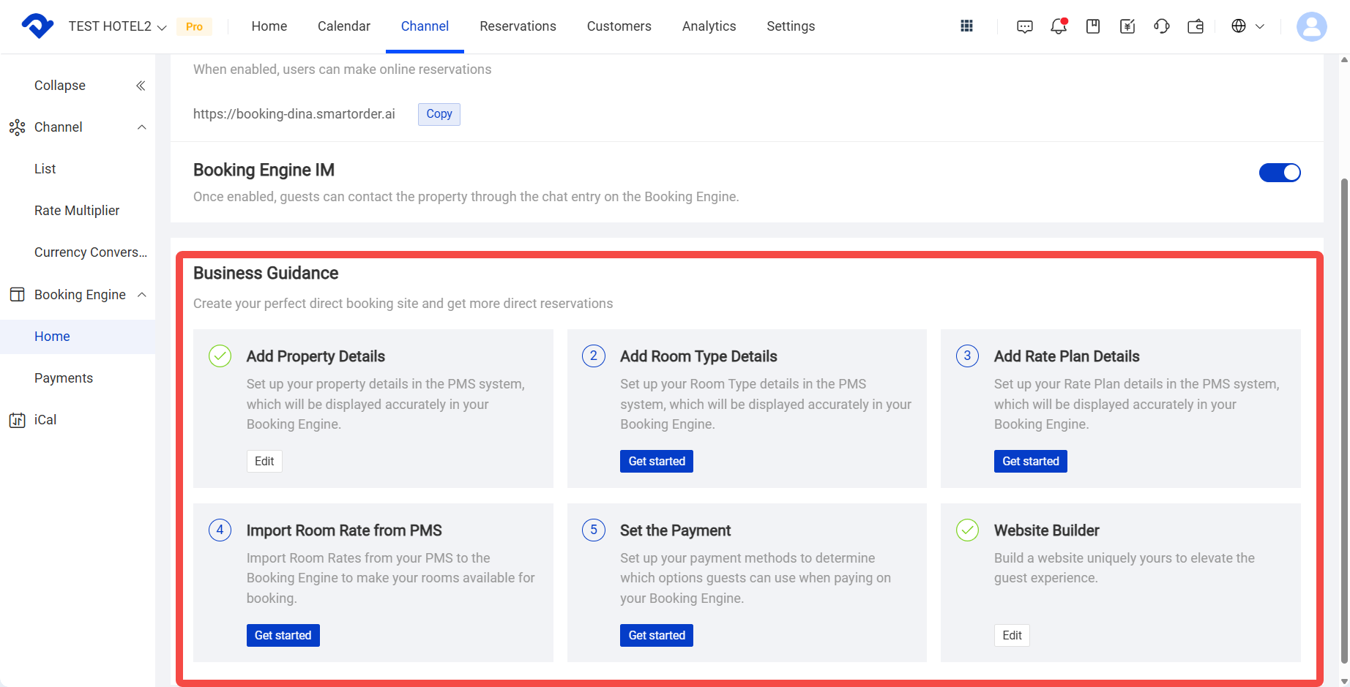The width and height of the screenshot is (1350, 687).
Task: Switch to the Customers tab
Action: point(619,26)
